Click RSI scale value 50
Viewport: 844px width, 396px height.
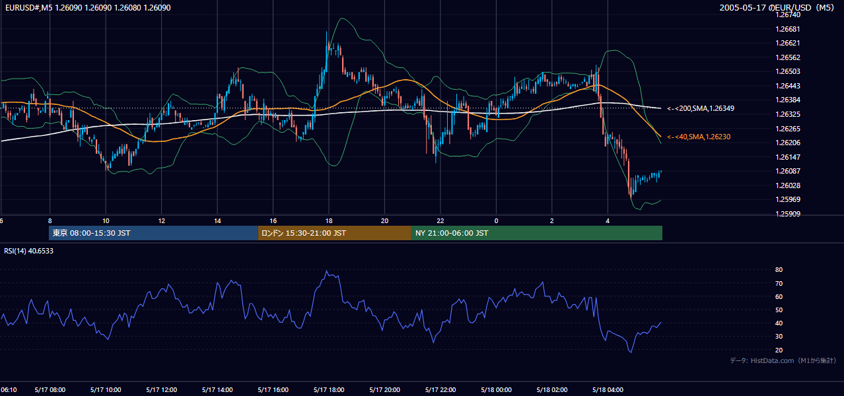coord(779,310)
